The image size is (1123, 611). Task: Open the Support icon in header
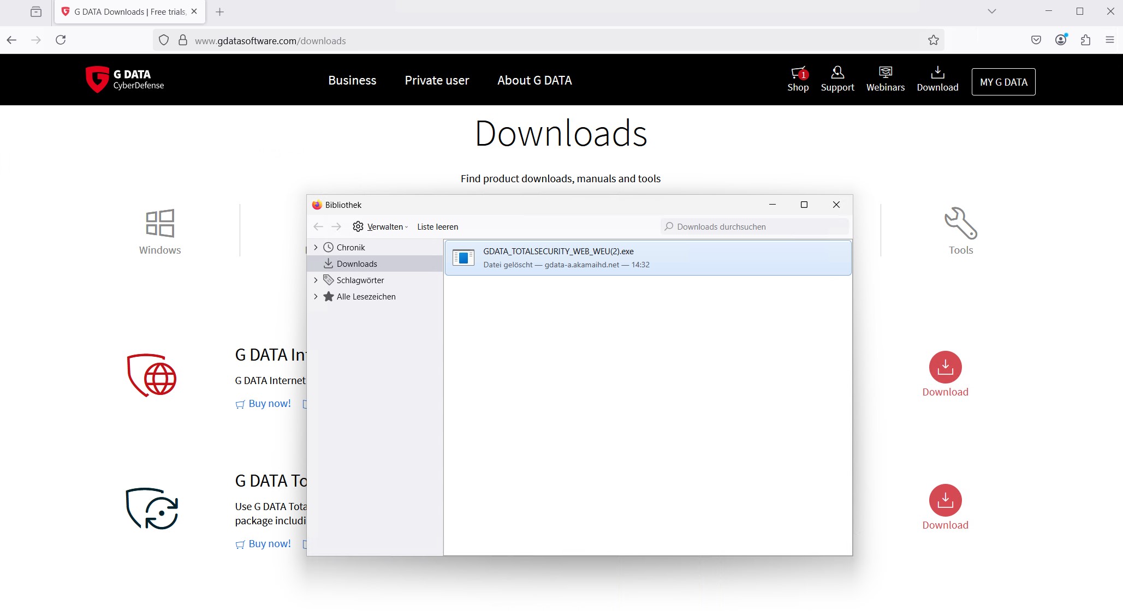pyautogui.click(x=837, y=79)
